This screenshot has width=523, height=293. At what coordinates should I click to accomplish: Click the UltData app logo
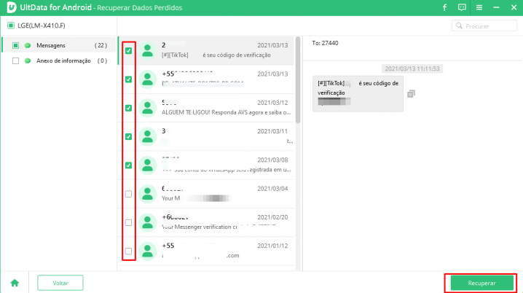pyautogui.click(x=11, y=8)
